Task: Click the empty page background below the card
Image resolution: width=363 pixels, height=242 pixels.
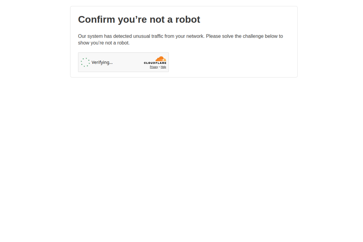Action: coord(181,159)
